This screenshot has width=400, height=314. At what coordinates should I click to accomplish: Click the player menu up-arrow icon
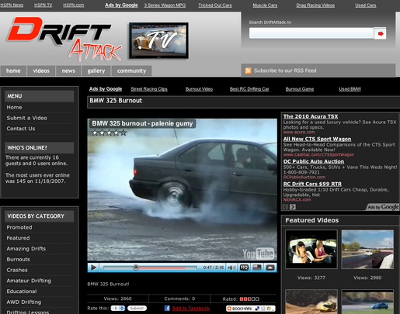point(270,267)
